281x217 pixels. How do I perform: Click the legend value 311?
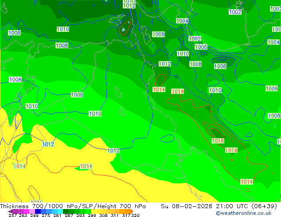pyautogui.click(x=114, y=215)
